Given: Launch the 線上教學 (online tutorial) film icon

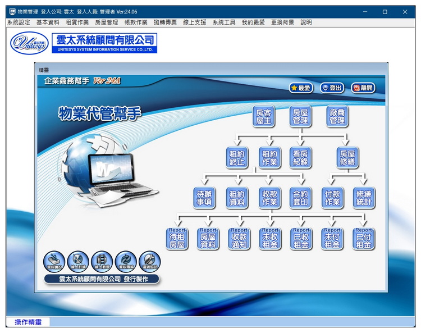Looking at the screenshot, I should (102, 261).
